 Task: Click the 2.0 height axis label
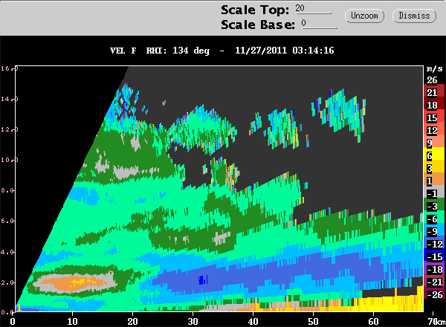click(x=7, y=282)
